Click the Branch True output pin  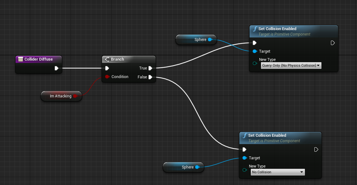point(150,68)
